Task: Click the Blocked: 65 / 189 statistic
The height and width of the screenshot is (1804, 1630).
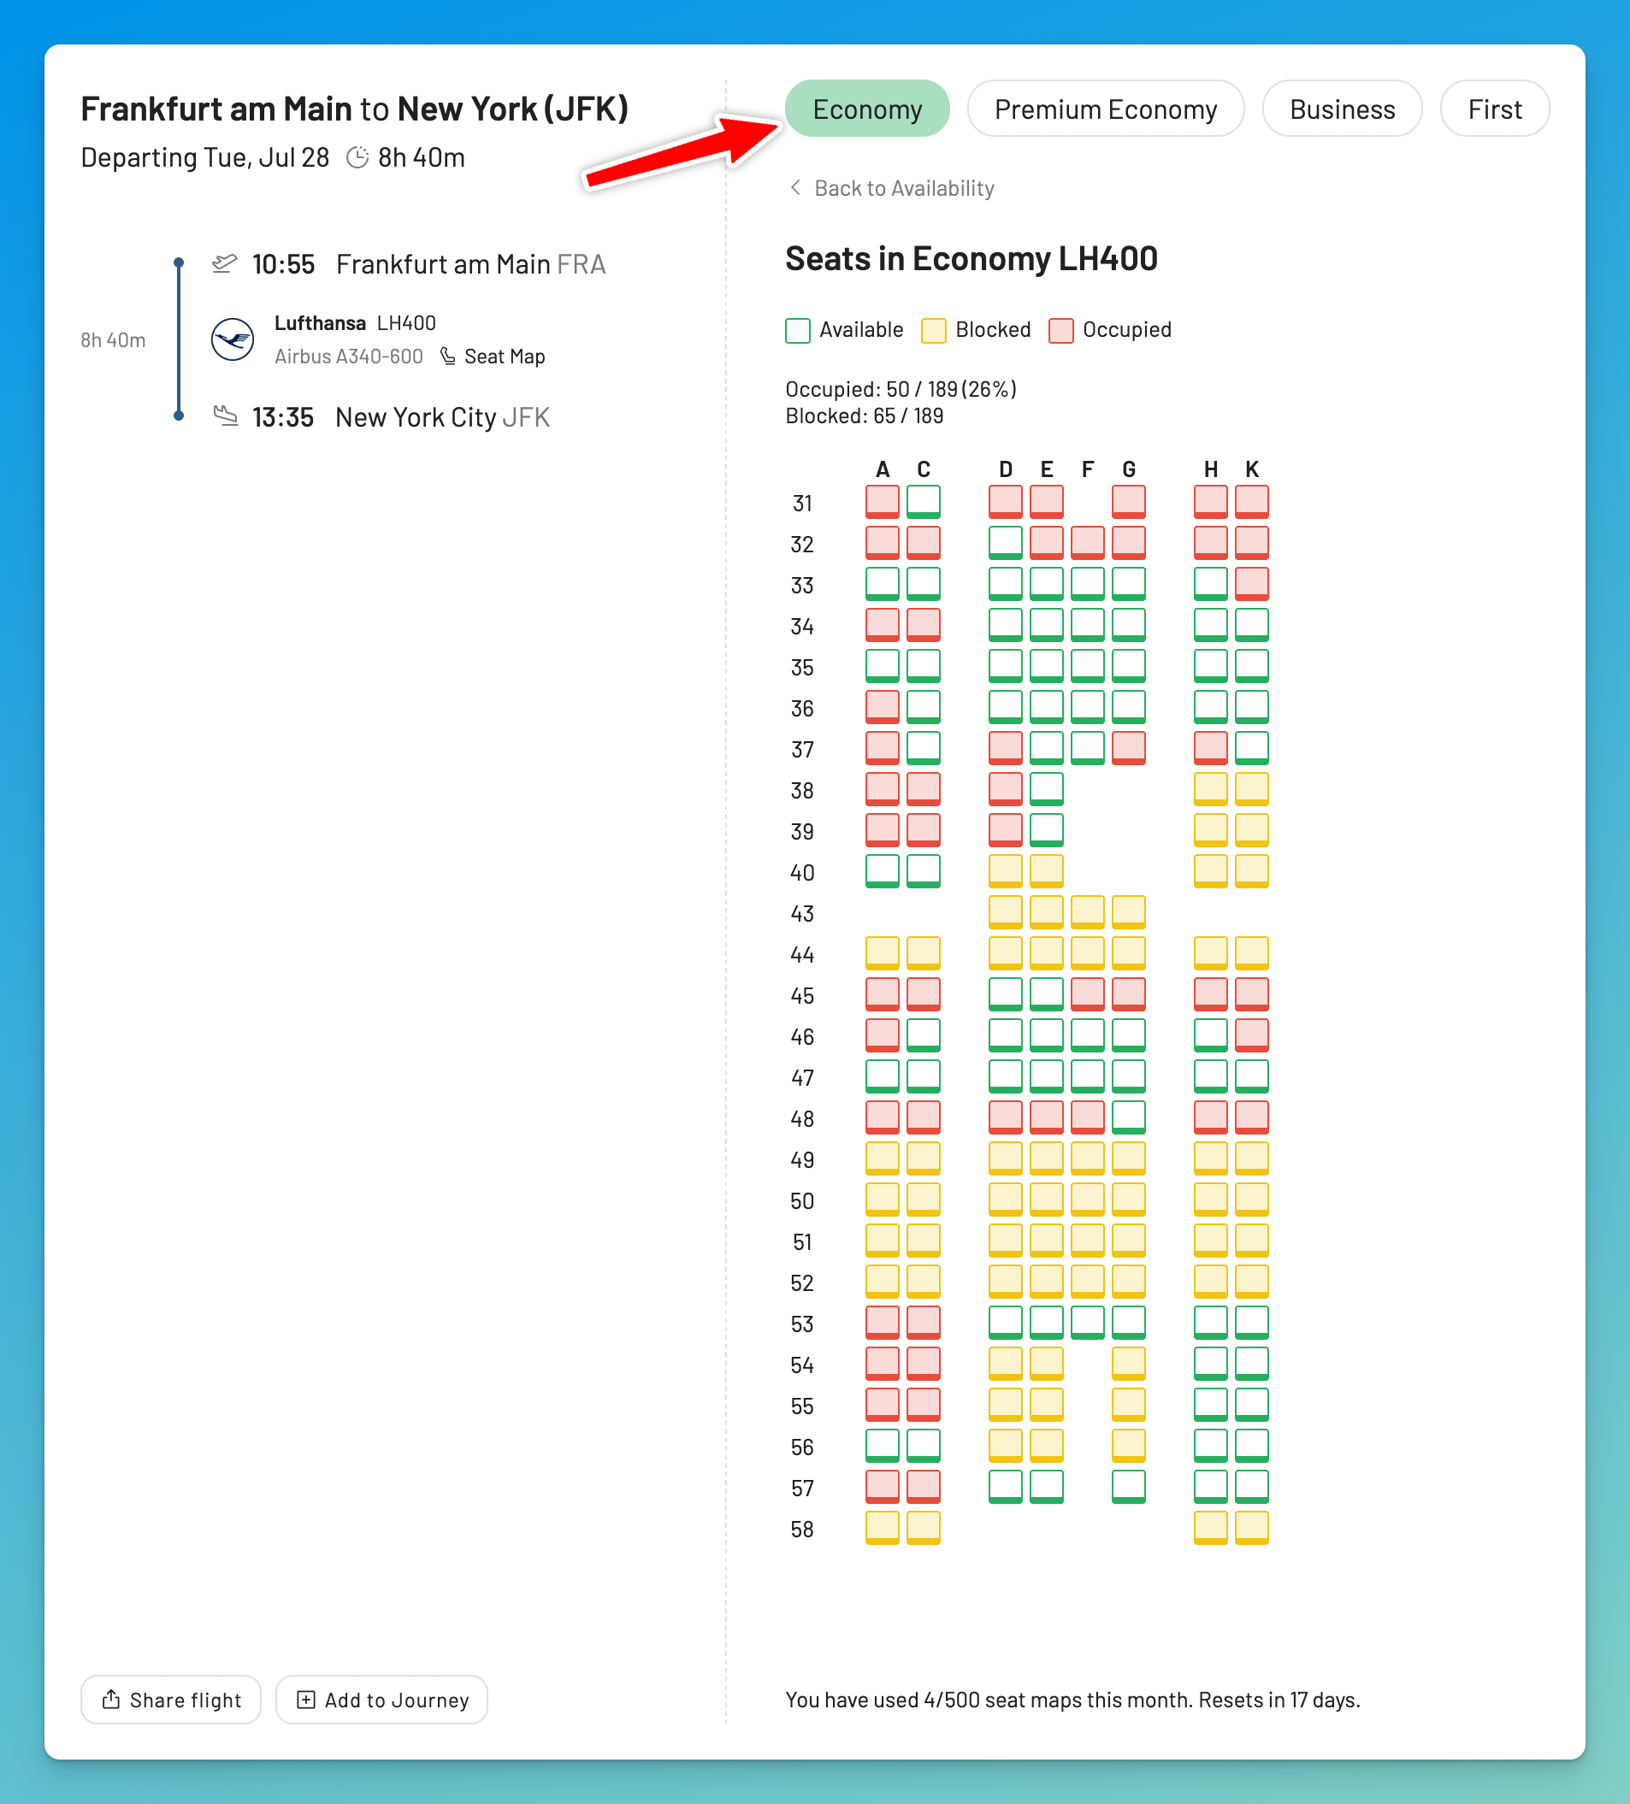Action: (x=864, y=416)
